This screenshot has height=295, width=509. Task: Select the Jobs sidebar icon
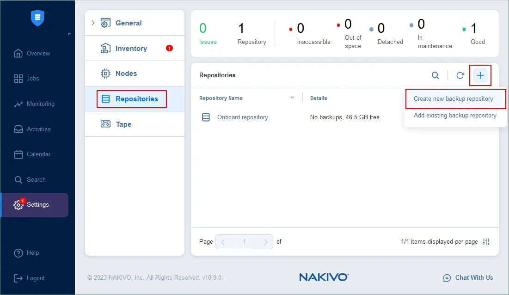[18, 78]
